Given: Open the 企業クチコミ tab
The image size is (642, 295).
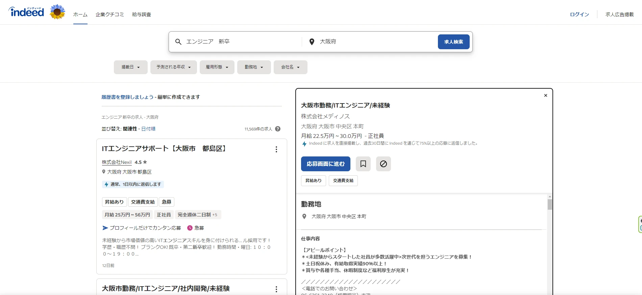Looking at the screenshot, I should tap(110, 14).
